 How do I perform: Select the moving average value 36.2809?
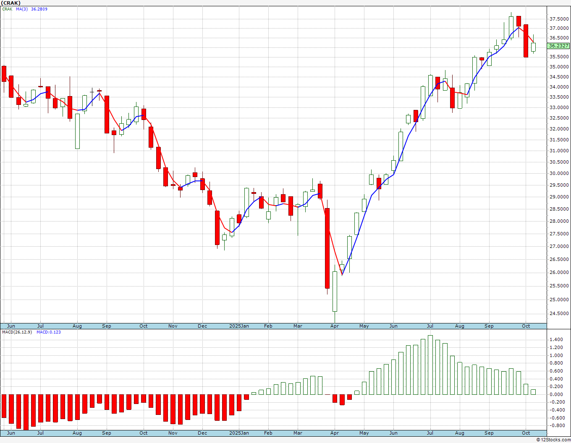(39, 9)
